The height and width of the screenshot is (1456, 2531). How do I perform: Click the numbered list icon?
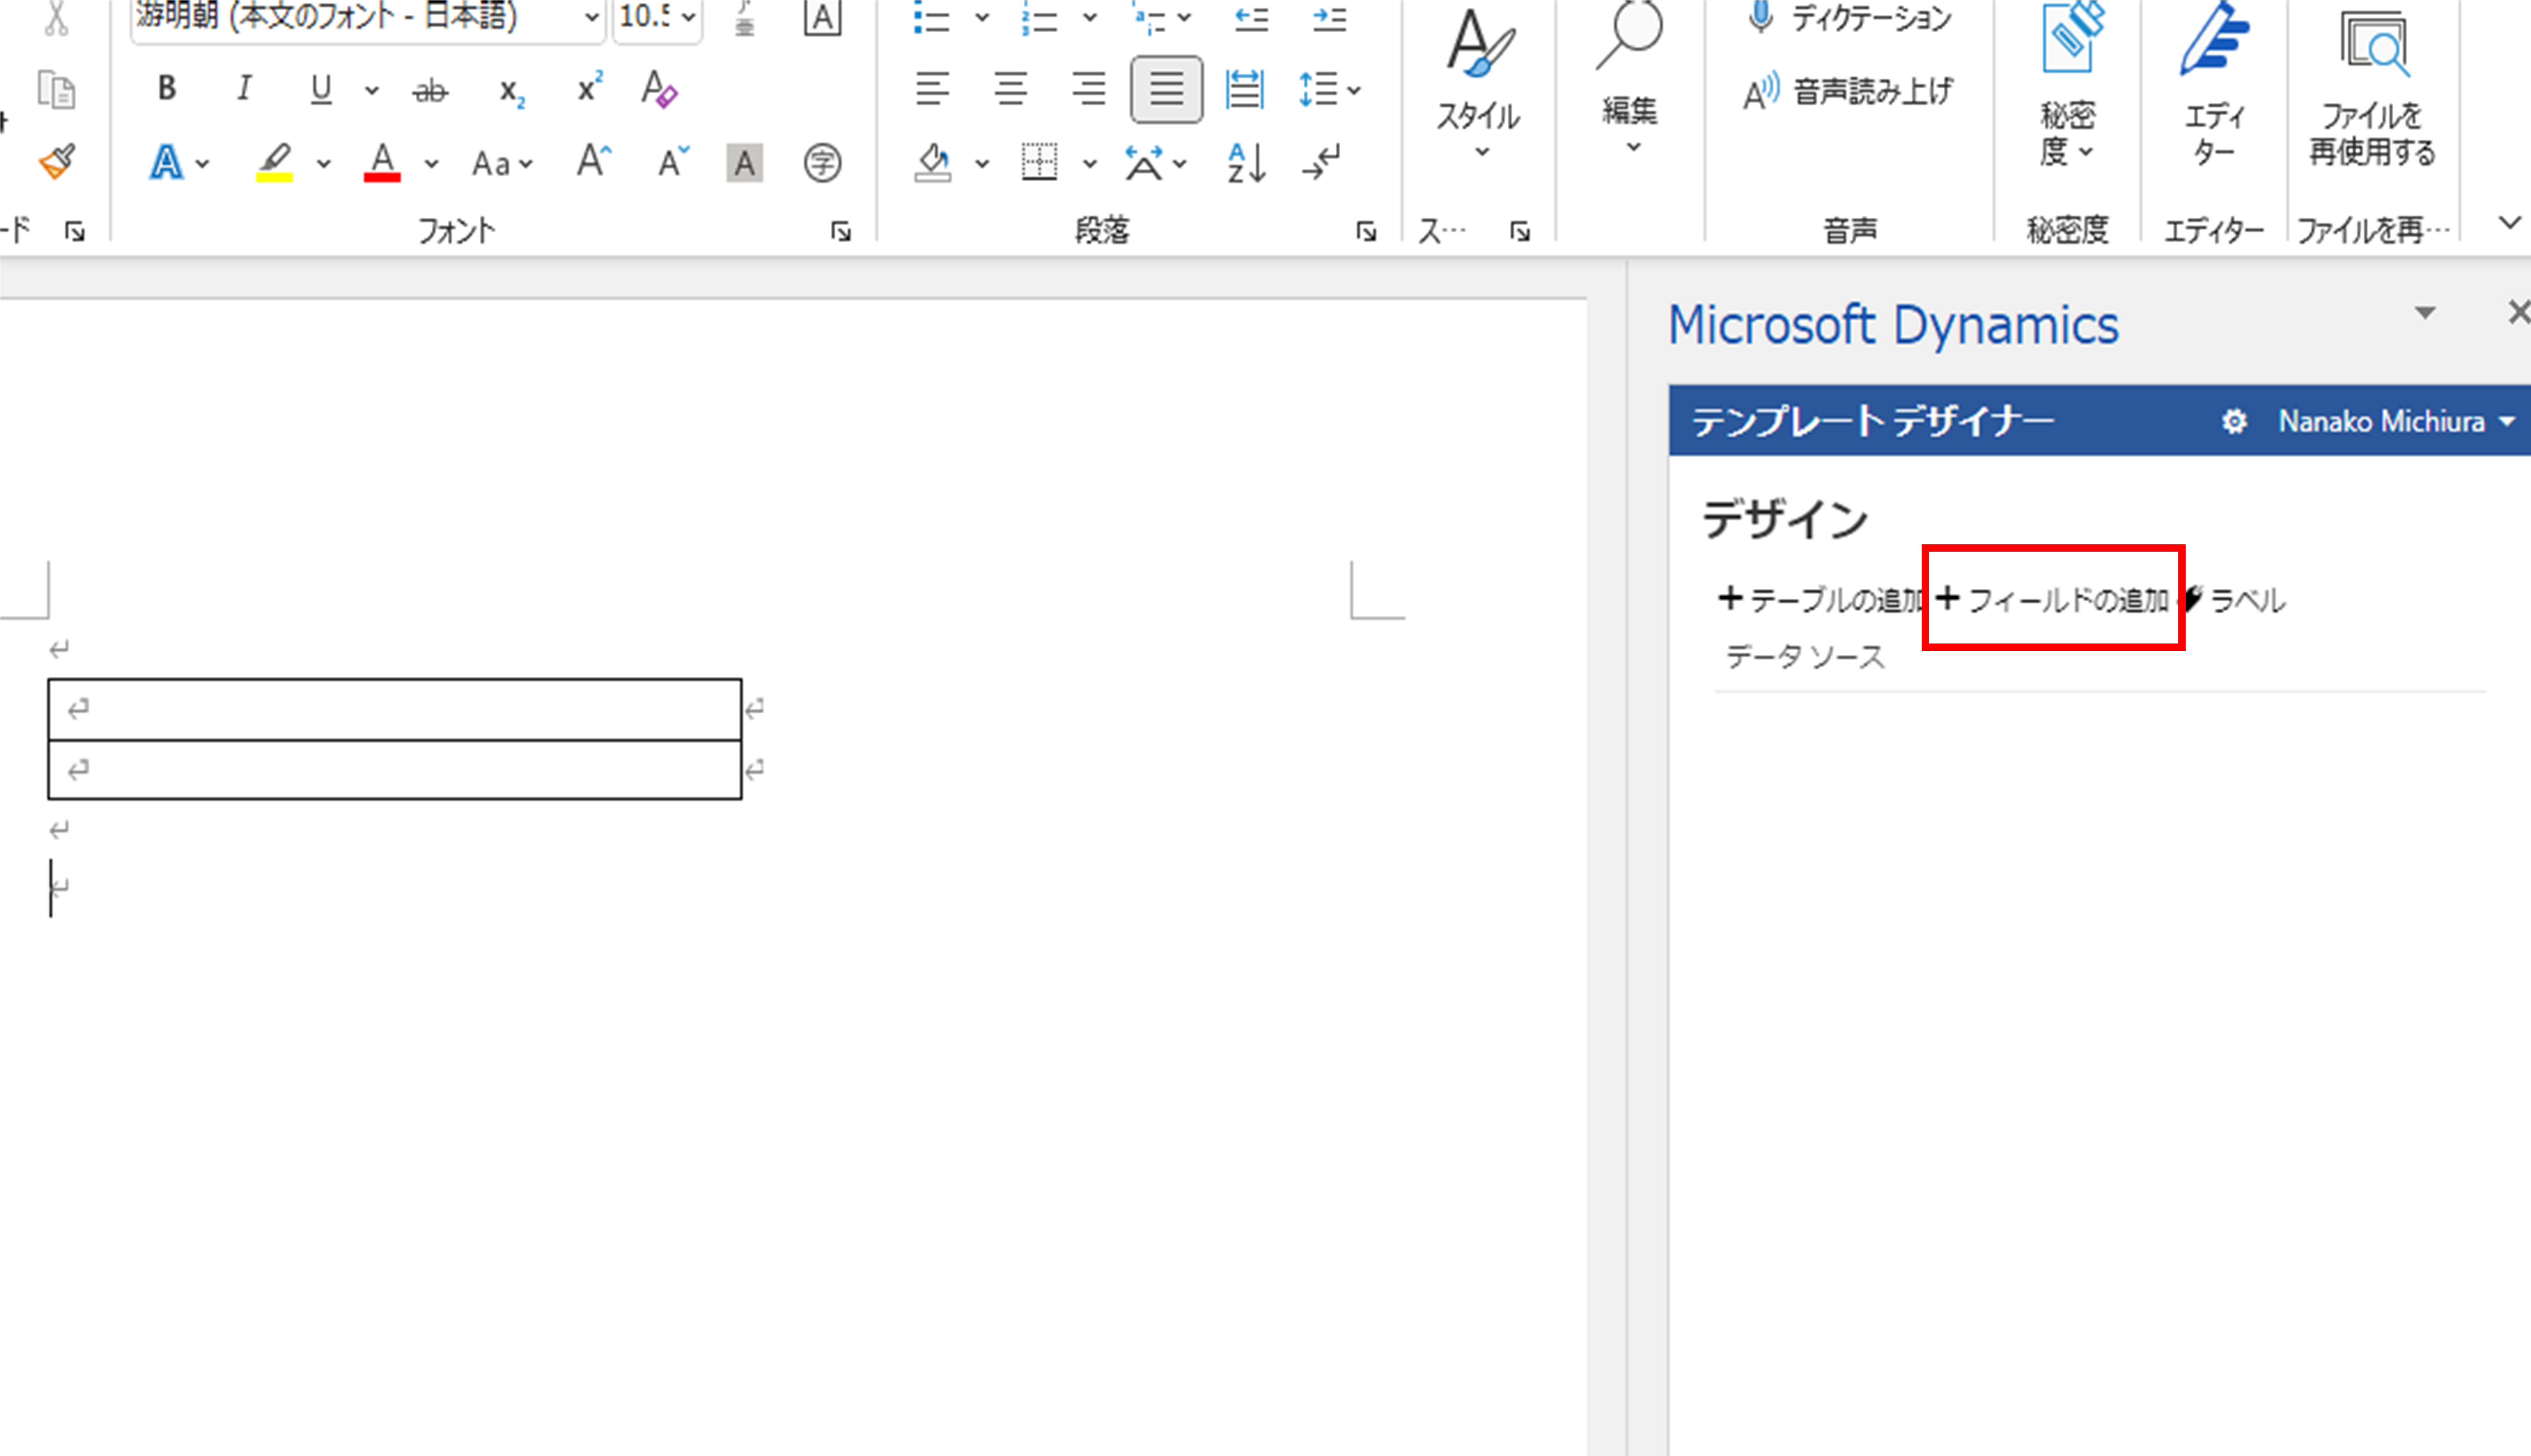(x=1039, y=18)
